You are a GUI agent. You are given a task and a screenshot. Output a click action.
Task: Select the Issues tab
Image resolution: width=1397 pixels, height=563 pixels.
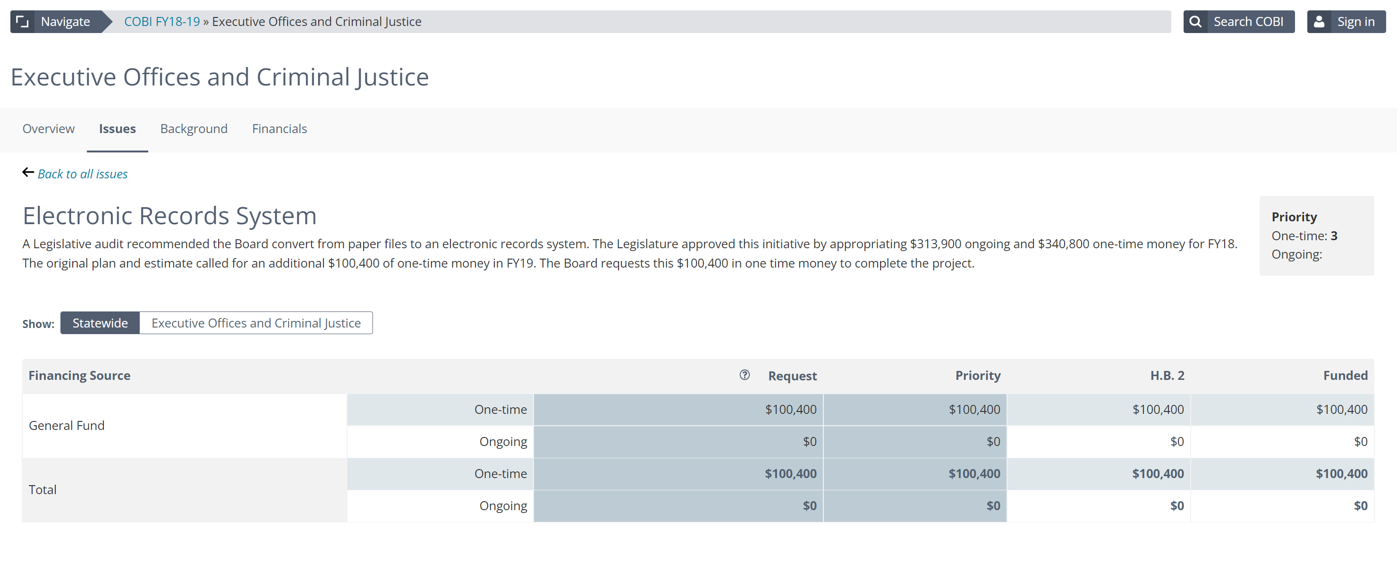coord(117,129)
